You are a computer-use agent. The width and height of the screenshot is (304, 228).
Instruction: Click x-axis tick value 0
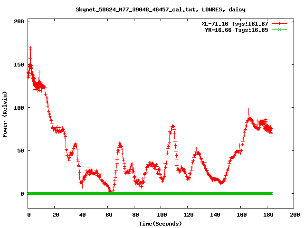click(29, 215)
